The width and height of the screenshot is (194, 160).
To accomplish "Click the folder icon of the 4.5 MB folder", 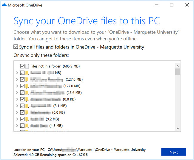I will [x=27, y=126].
